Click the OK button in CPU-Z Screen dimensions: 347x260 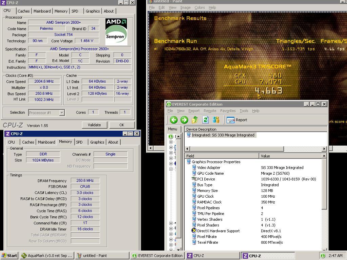click(122, 125)
